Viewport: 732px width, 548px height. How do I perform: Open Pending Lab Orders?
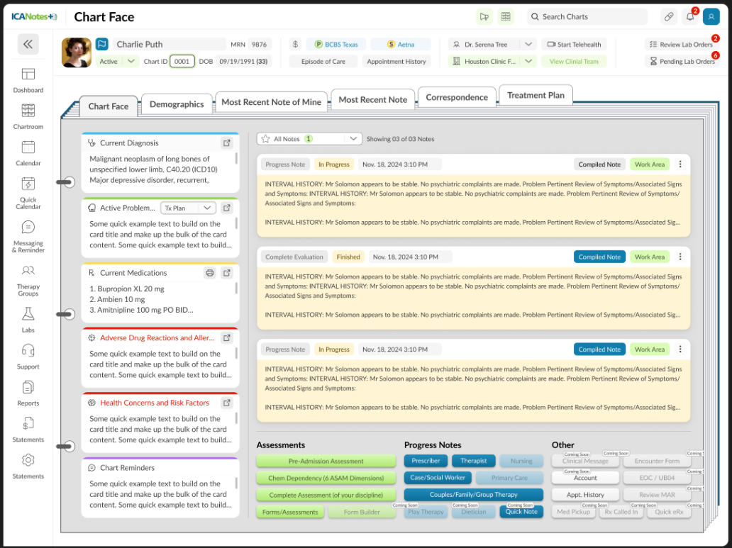682,61
